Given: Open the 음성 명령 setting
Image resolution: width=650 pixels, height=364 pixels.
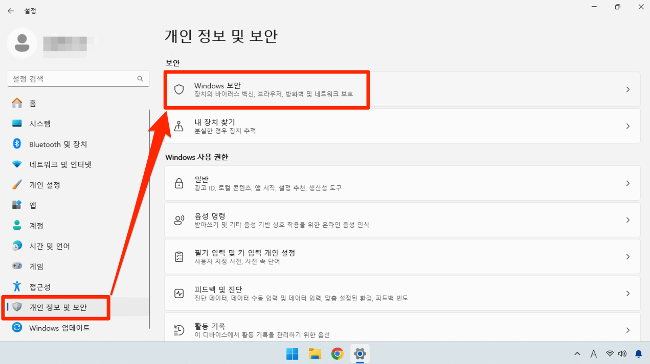Looking at the screenshot, I should click(402, 220).
